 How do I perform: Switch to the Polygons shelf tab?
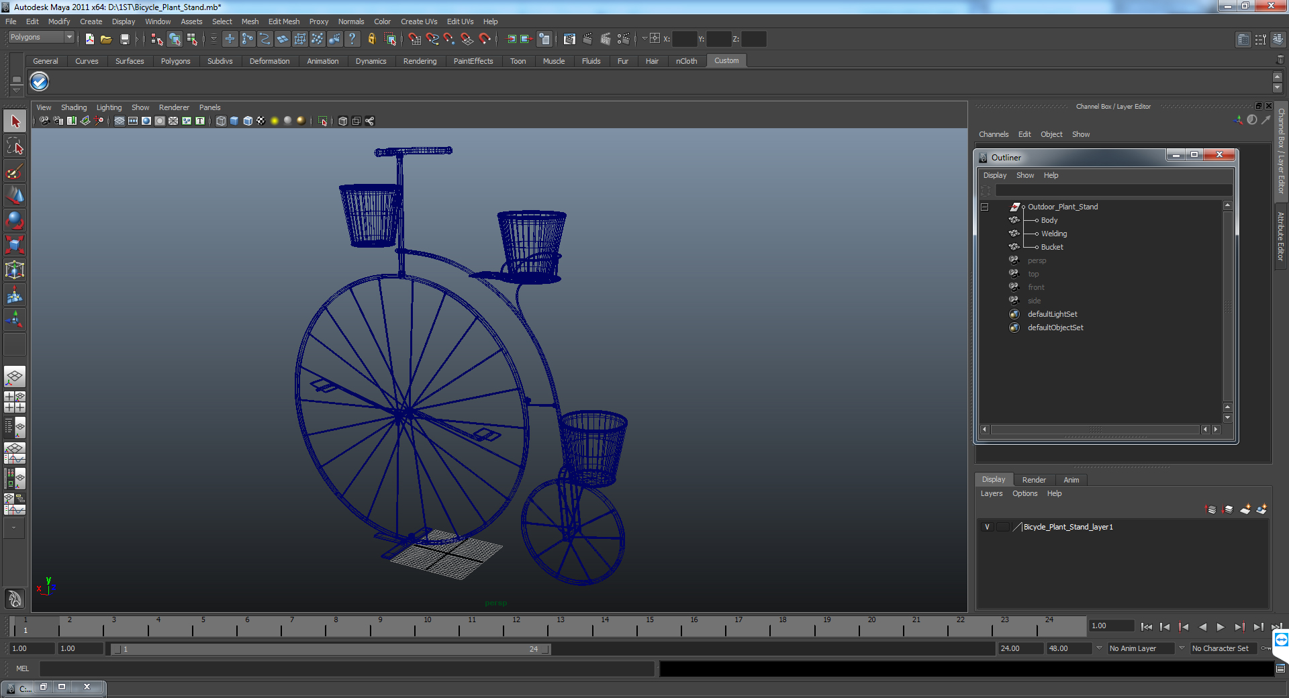(x=175, y=61)
